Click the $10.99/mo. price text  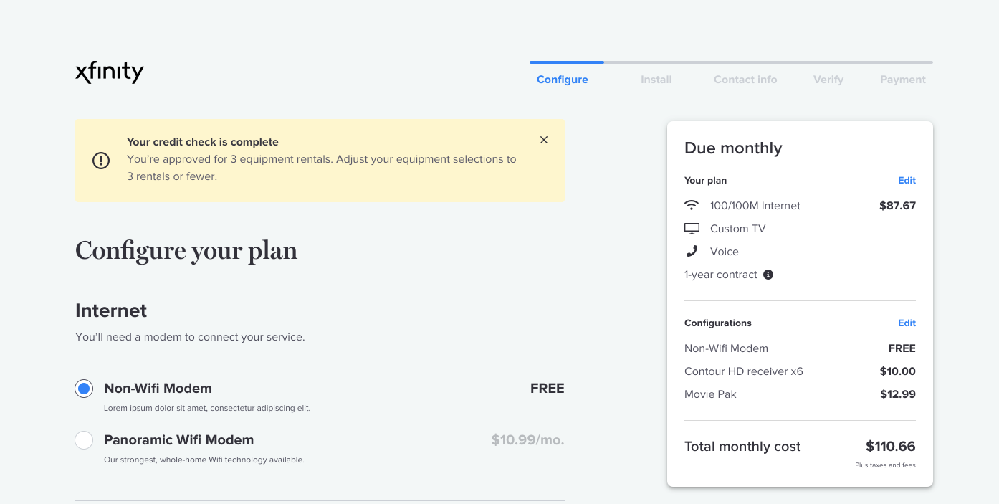[x=528, y=440]
